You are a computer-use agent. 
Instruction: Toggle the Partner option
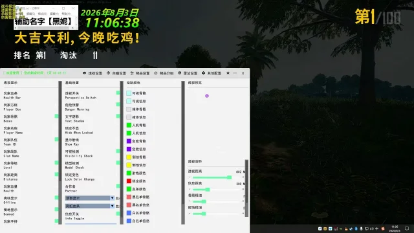pyautogui.click(x=118, y=186)
